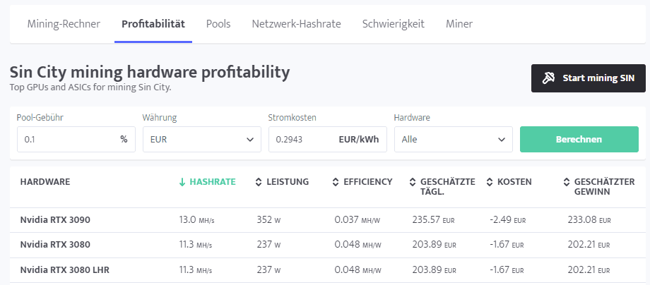Click the 233.08 EUR profit value
This screenshot has height=285, width=650.
589,220
